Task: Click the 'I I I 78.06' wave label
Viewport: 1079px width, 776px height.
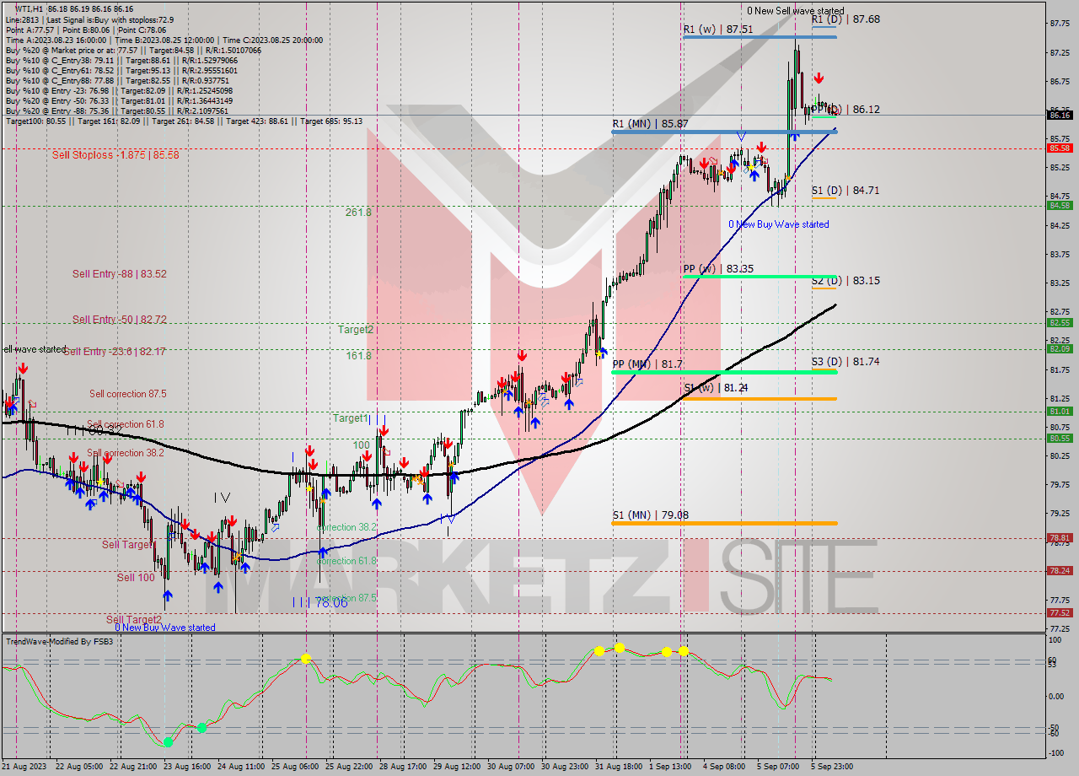Action: (319, 602)
